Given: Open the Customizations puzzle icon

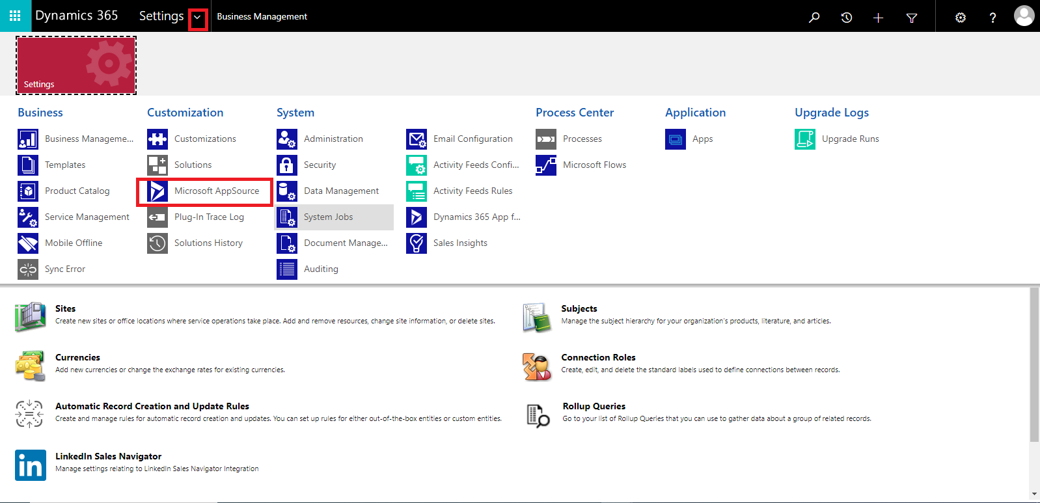Looking at the screenshot, I should pyautogui.click(x=157, y=139).
